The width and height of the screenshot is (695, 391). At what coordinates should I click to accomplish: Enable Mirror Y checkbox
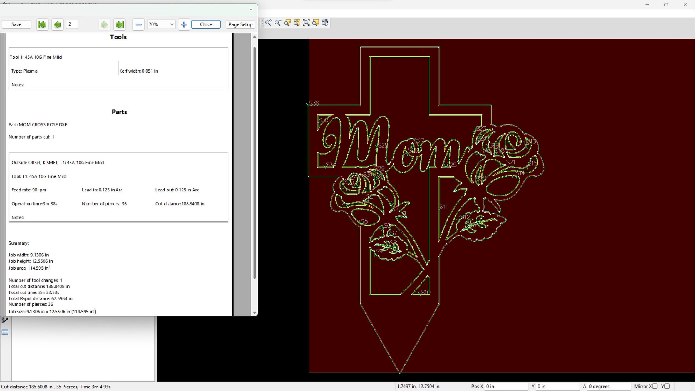(667, 386)
